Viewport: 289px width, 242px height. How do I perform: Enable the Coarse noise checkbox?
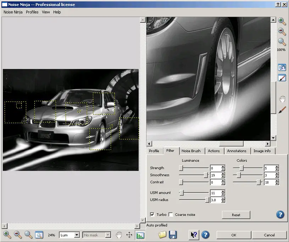171,215
